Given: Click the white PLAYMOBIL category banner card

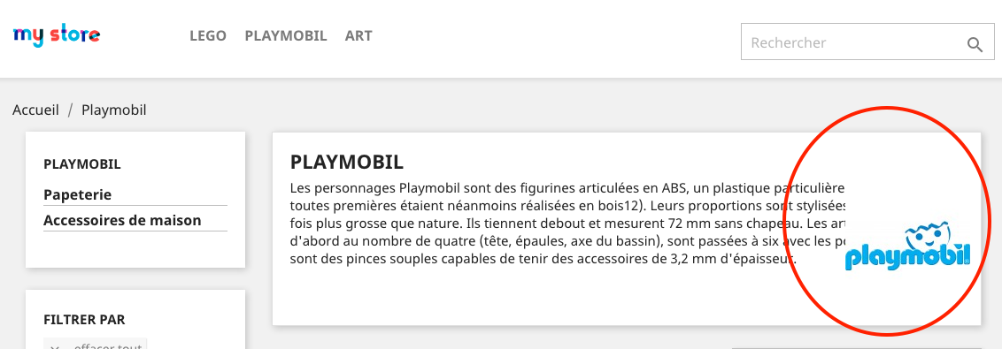Looking at the screenshot, I should coord(627,229).
